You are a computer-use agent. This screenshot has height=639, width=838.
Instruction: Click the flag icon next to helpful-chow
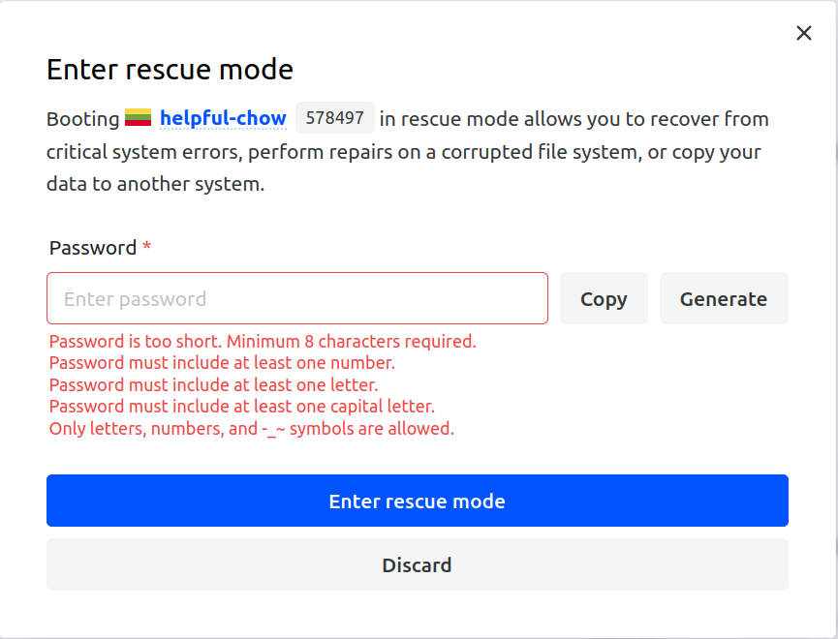pos(137,117)
